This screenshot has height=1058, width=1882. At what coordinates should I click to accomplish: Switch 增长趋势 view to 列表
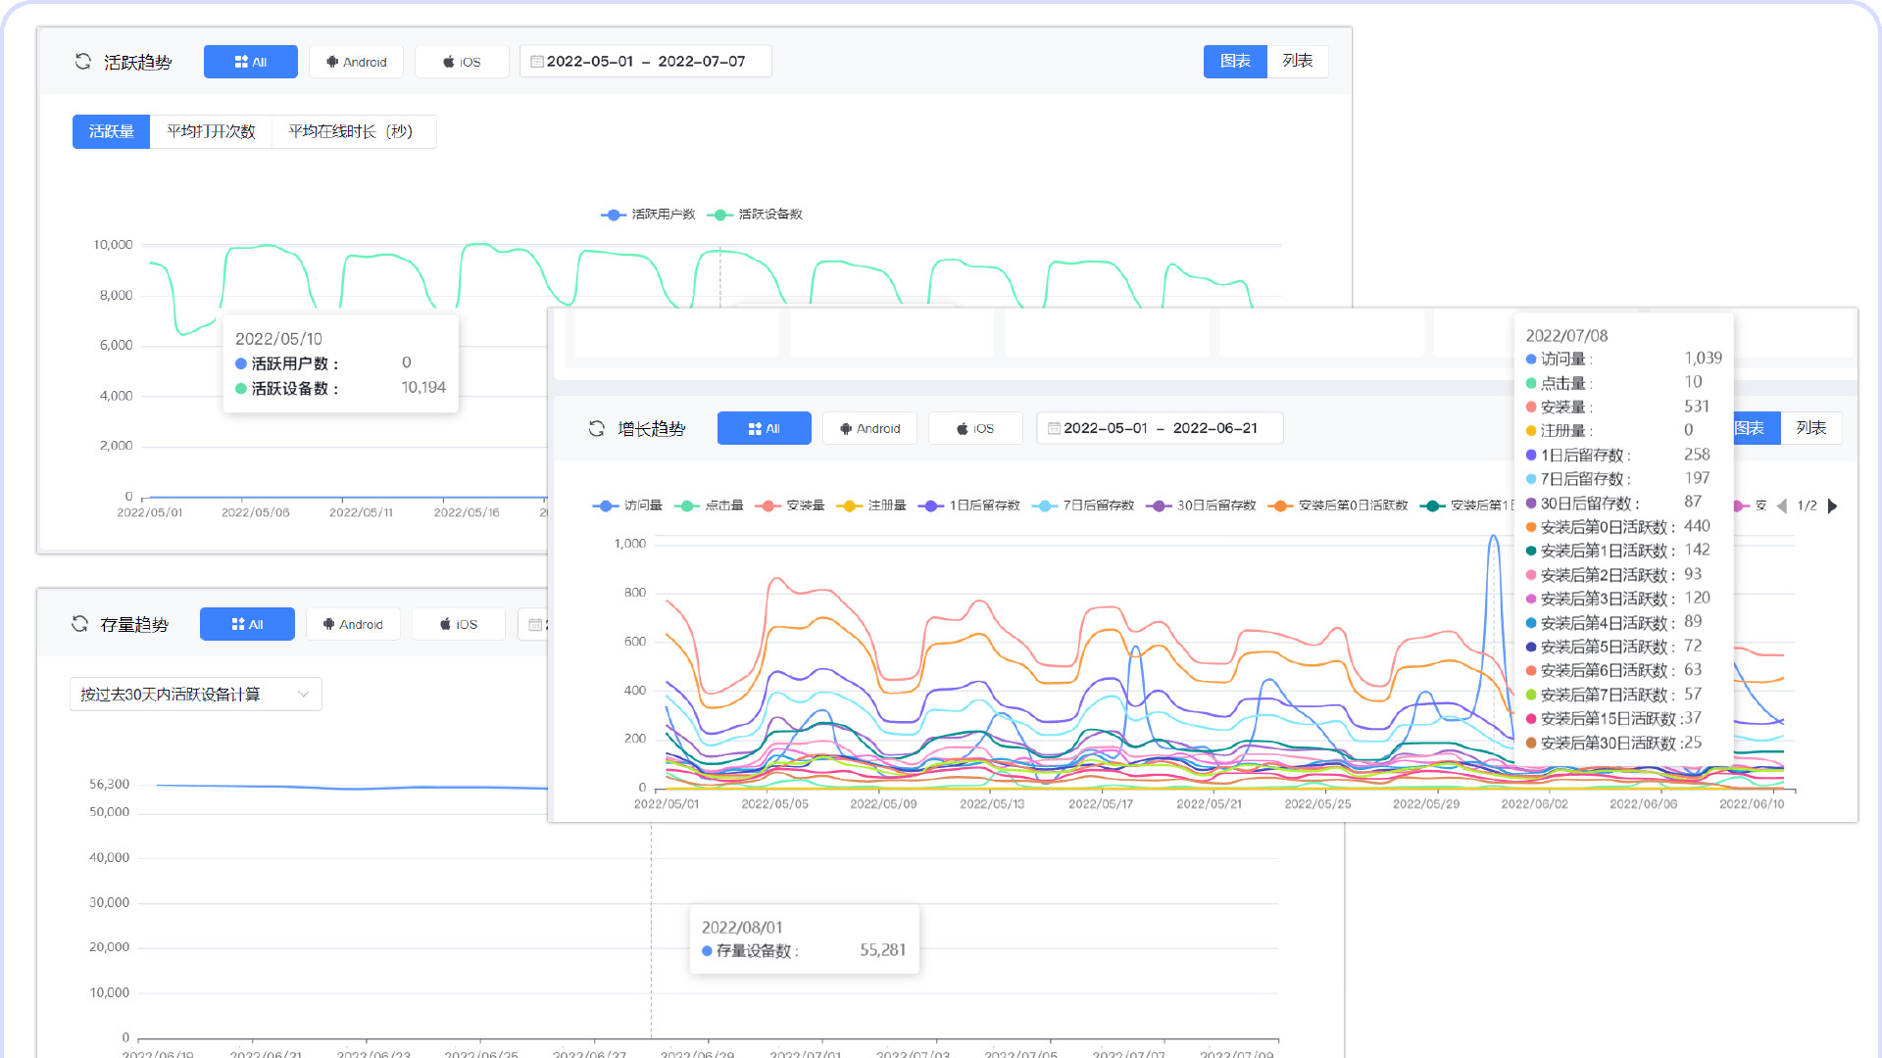(x=1810, y=429)
